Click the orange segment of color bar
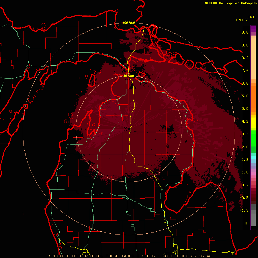This screenshot has height=258, width=258. click(x=253, y=99)
